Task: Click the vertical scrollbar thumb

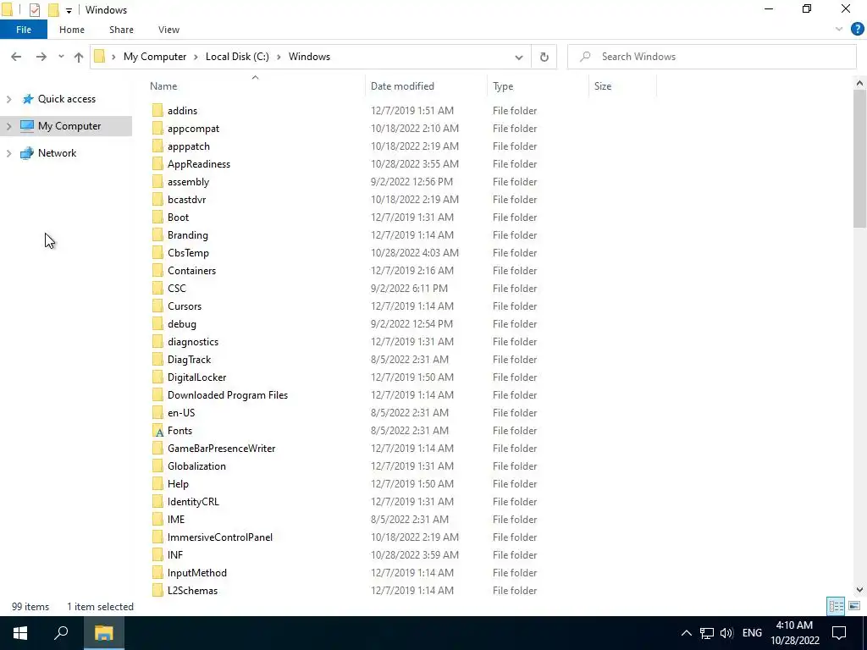Action: [x=859, y=158]
